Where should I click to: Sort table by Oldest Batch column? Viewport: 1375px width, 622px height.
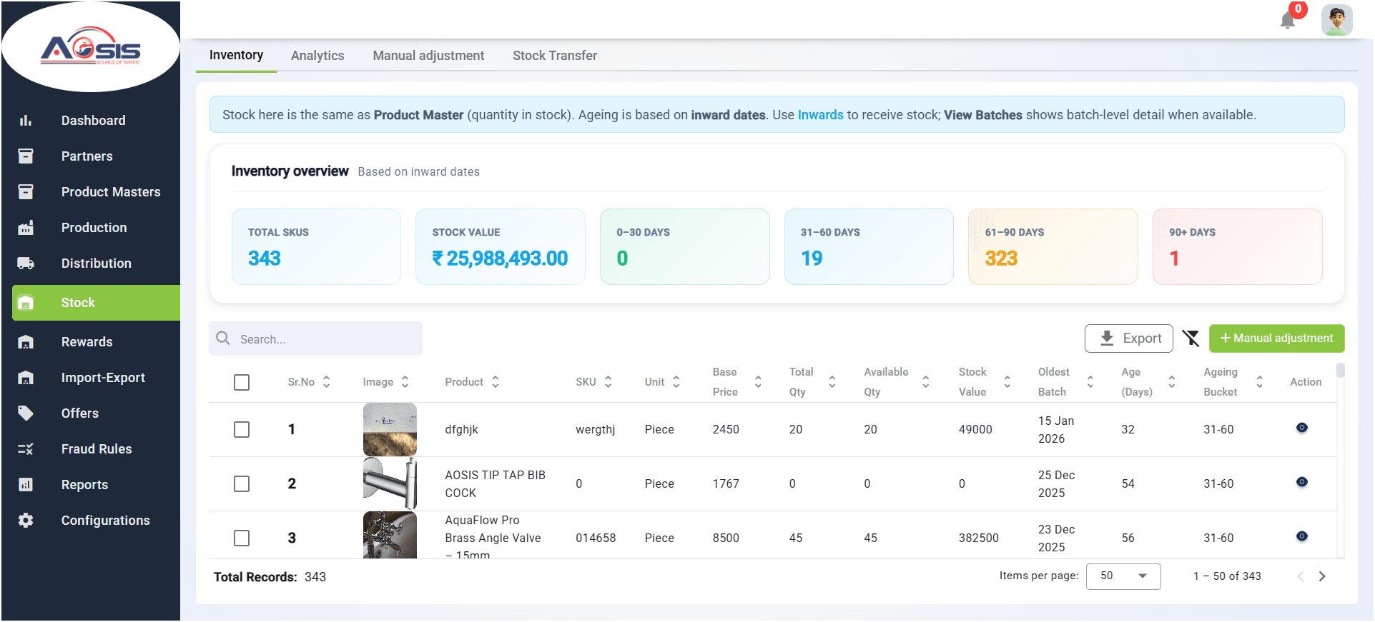tap(1090, 382)
